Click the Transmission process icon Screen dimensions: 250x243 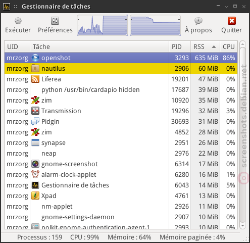[35, 111]
